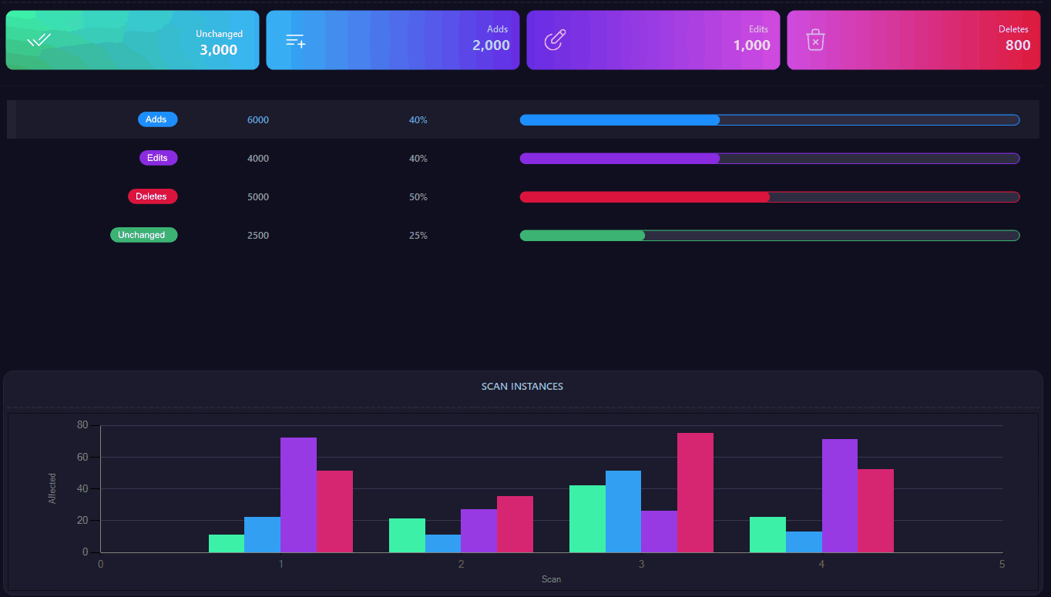Select the red Deletes badge

coord(153,196)
